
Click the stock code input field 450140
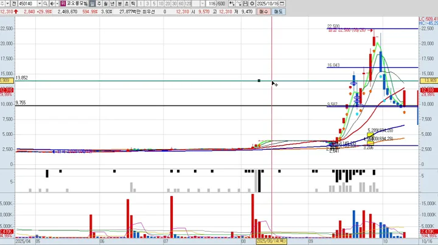(27, 4)
